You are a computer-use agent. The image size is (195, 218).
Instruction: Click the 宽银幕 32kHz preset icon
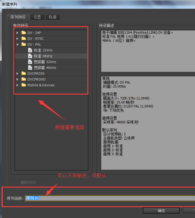click(x=30, y=62)
